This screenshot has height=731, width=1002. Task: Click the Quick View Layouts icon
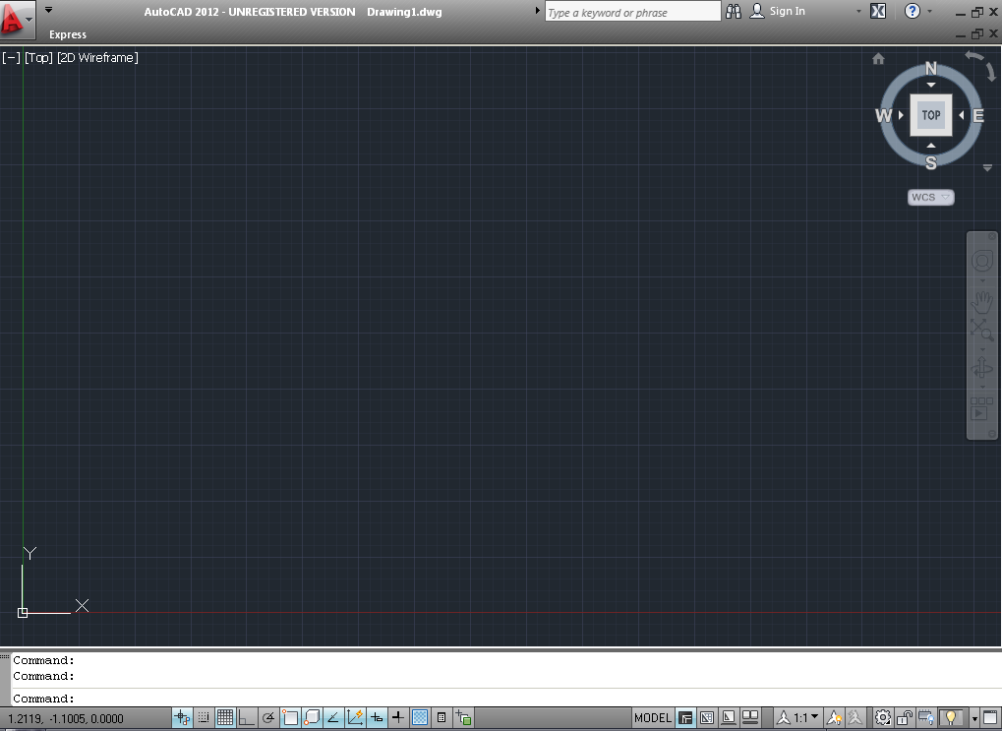click(729, 717)
